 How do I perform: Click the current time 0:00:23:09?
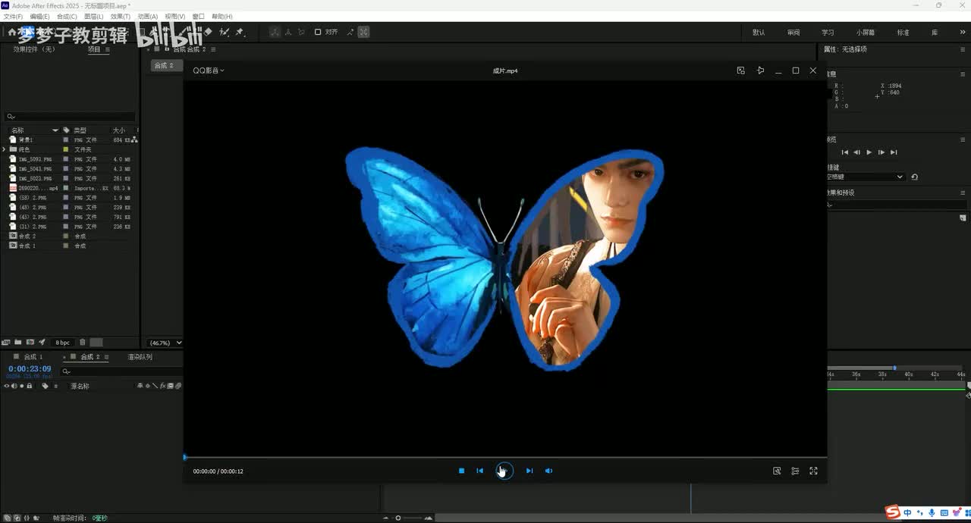(x=30, y=369)
